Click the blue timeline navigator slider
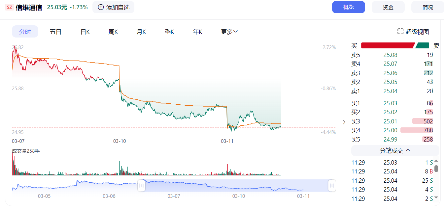 click(236, 185)
